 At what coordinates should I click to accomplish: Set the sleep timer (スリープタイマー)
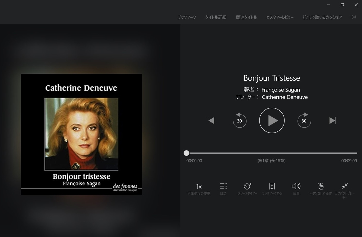click(x=247, y=186)
